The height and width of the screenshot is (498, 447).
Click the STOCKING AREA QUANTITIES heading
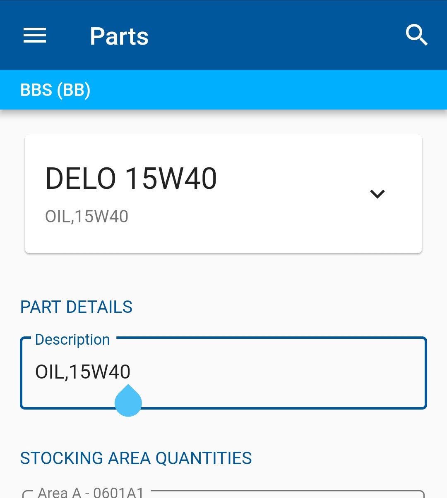136,458
